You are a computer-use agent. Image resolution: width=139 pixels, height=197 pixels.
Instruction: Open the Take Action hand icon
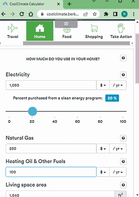pos(121,28)
